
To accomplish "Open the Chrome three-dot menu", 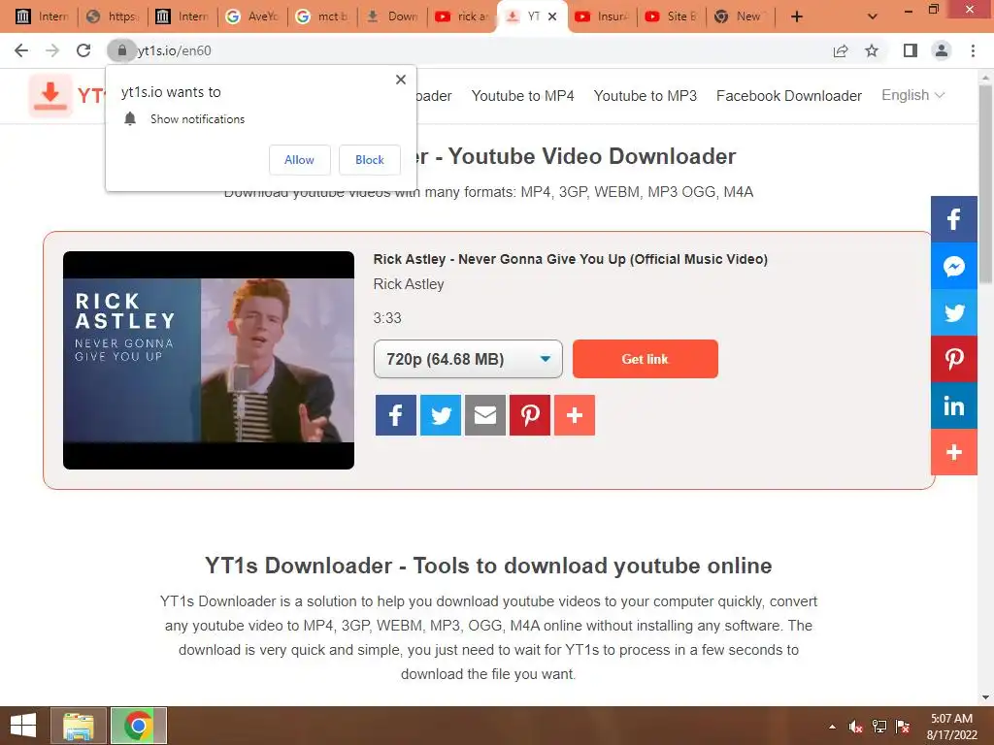I will click(x=973, y=50).
